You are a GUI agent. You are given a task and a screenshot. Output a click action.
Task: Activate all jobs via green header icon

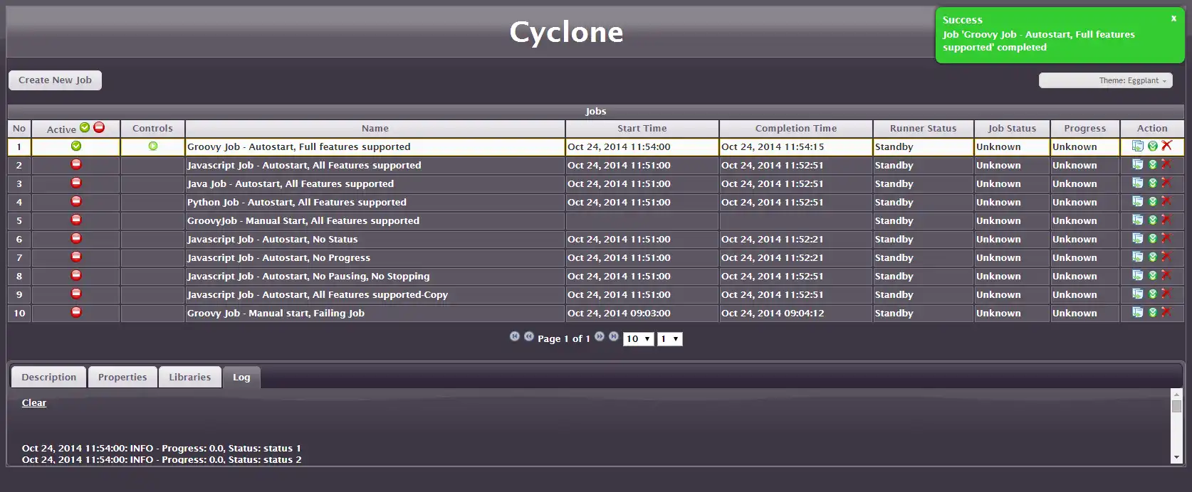point(85,127)
